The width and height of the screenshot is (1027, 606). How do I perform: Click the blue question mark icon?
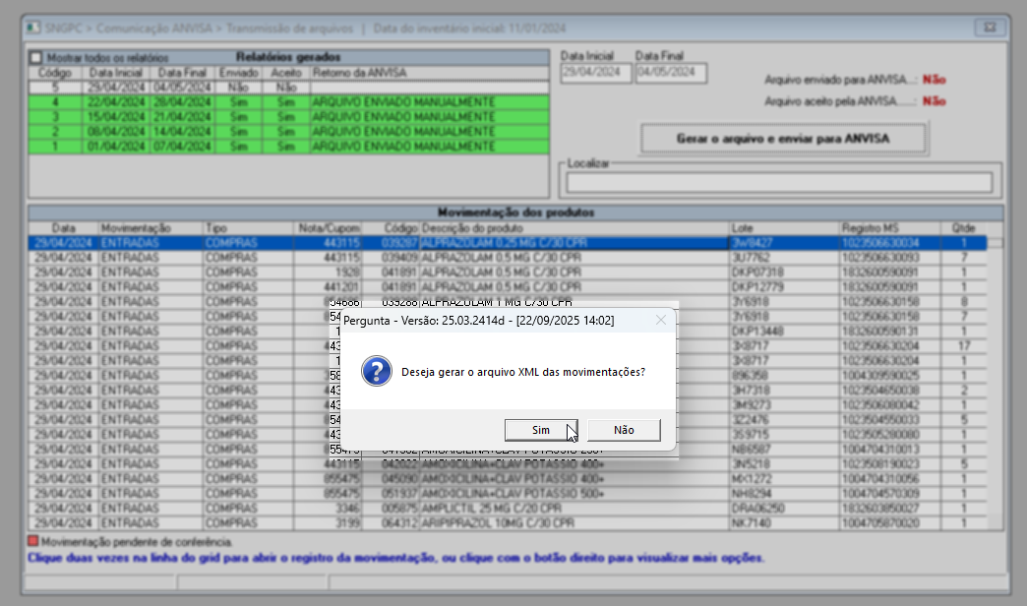pos(377,372)
